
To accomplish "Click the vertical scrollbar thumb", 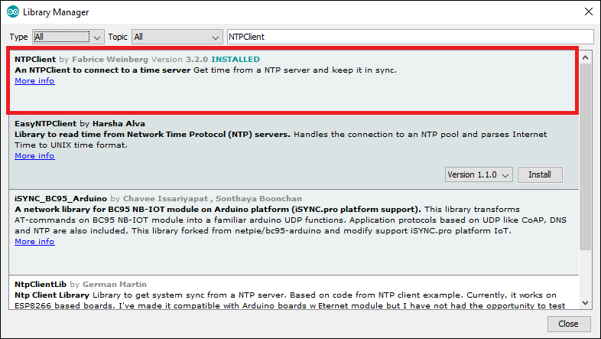I will (x=585, y=153).
